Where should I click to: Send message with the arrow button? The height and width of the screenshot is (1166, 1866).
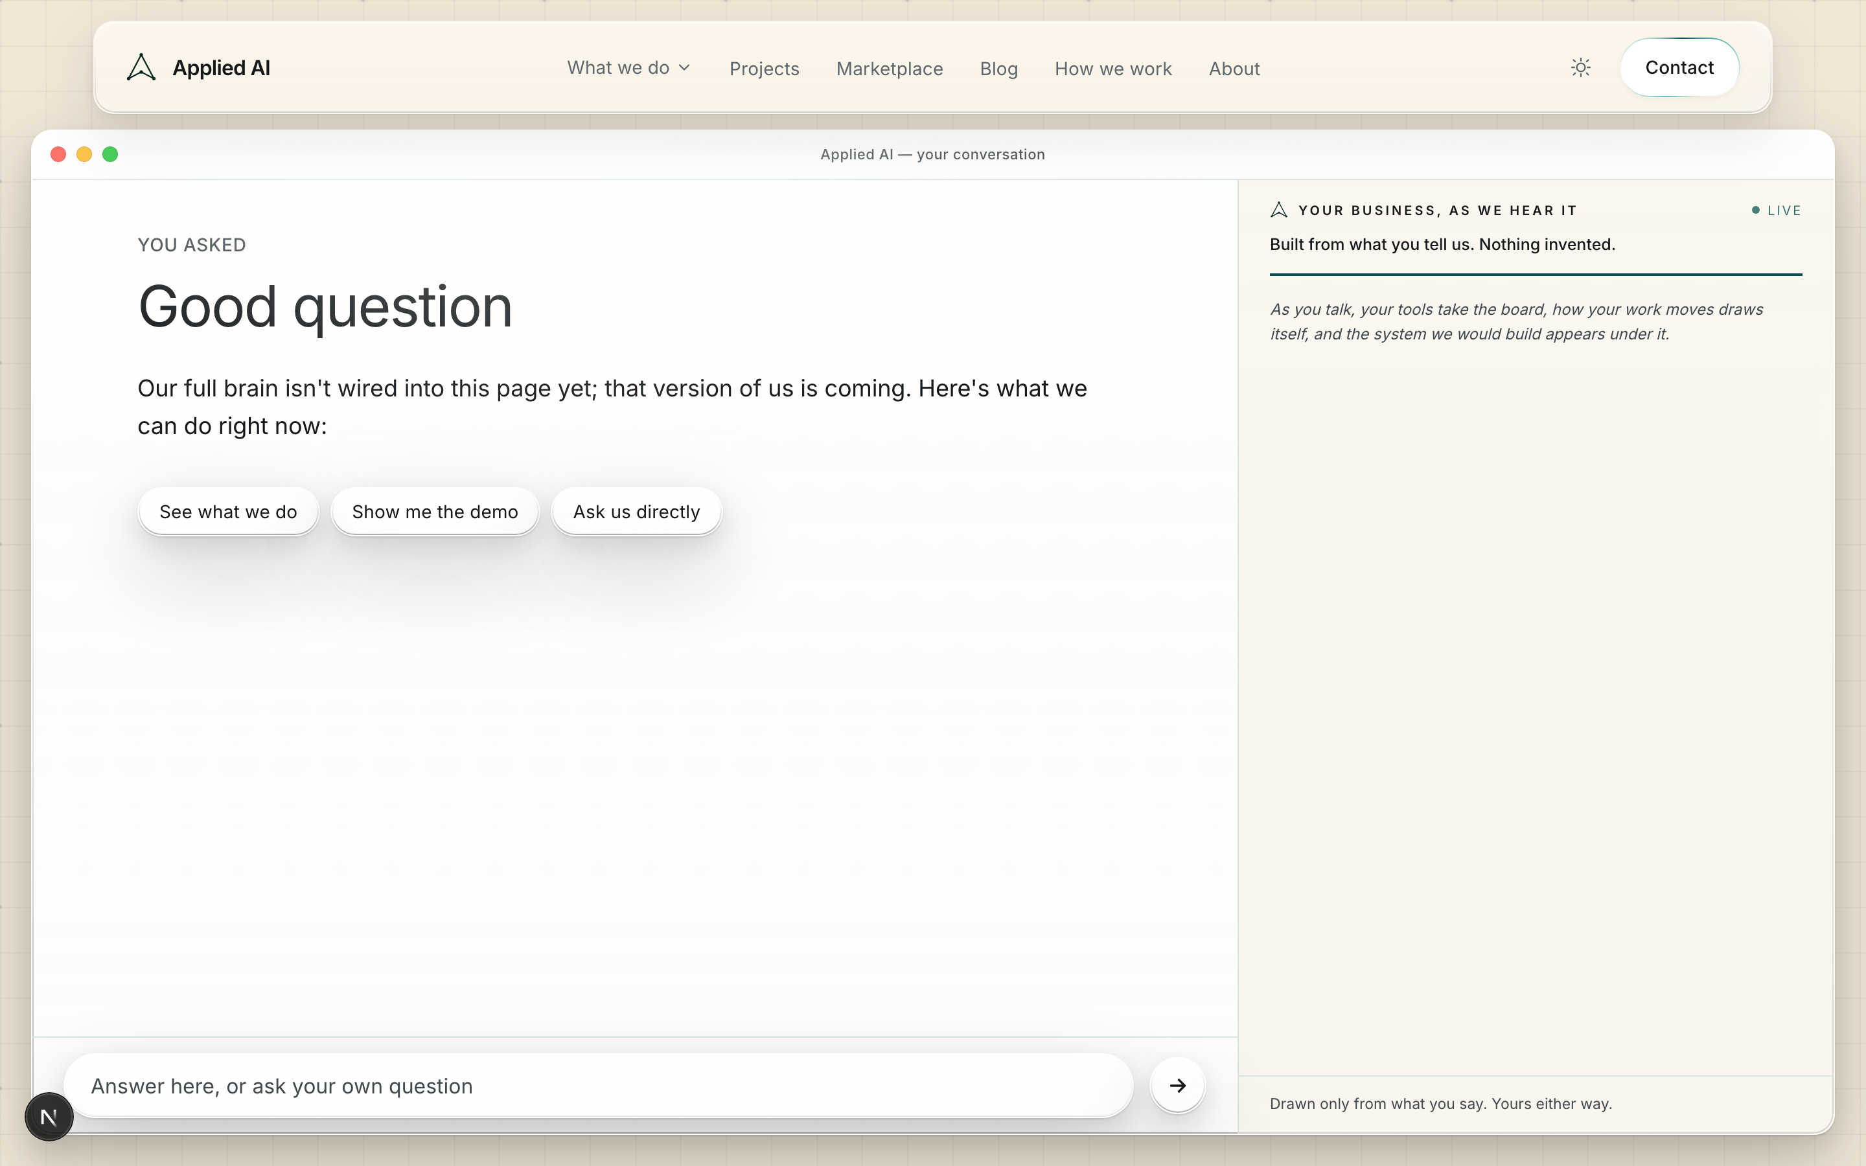pyautogui.click(x=1177, y=1085)
